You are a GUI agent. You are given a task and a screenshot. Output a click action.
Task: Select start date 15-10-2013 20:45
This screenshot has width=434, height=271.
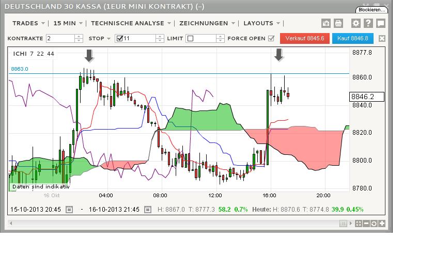[x=36, y=210]
